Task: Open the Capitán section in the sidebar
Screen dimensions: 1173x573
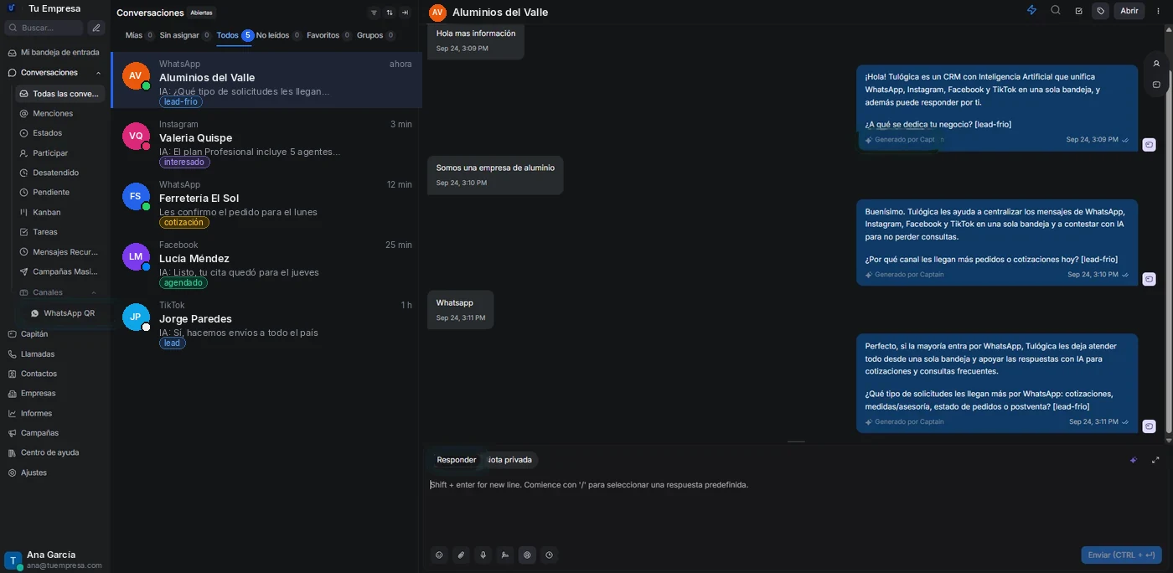Action: click(34, 334)
